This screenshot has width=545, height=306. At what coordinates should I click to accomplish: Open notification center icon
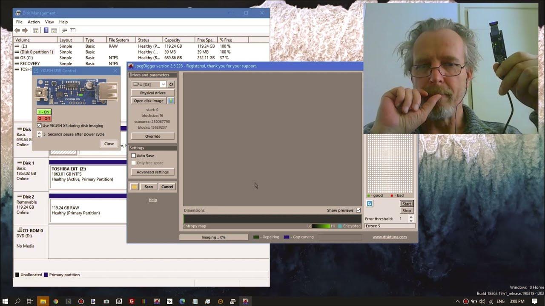(x=534, y=301)
